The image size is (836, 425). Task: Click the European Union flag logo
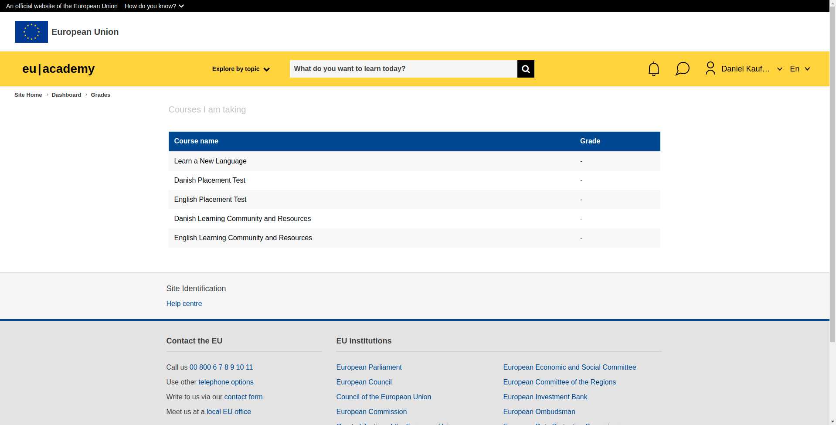(x=31, y=32)
